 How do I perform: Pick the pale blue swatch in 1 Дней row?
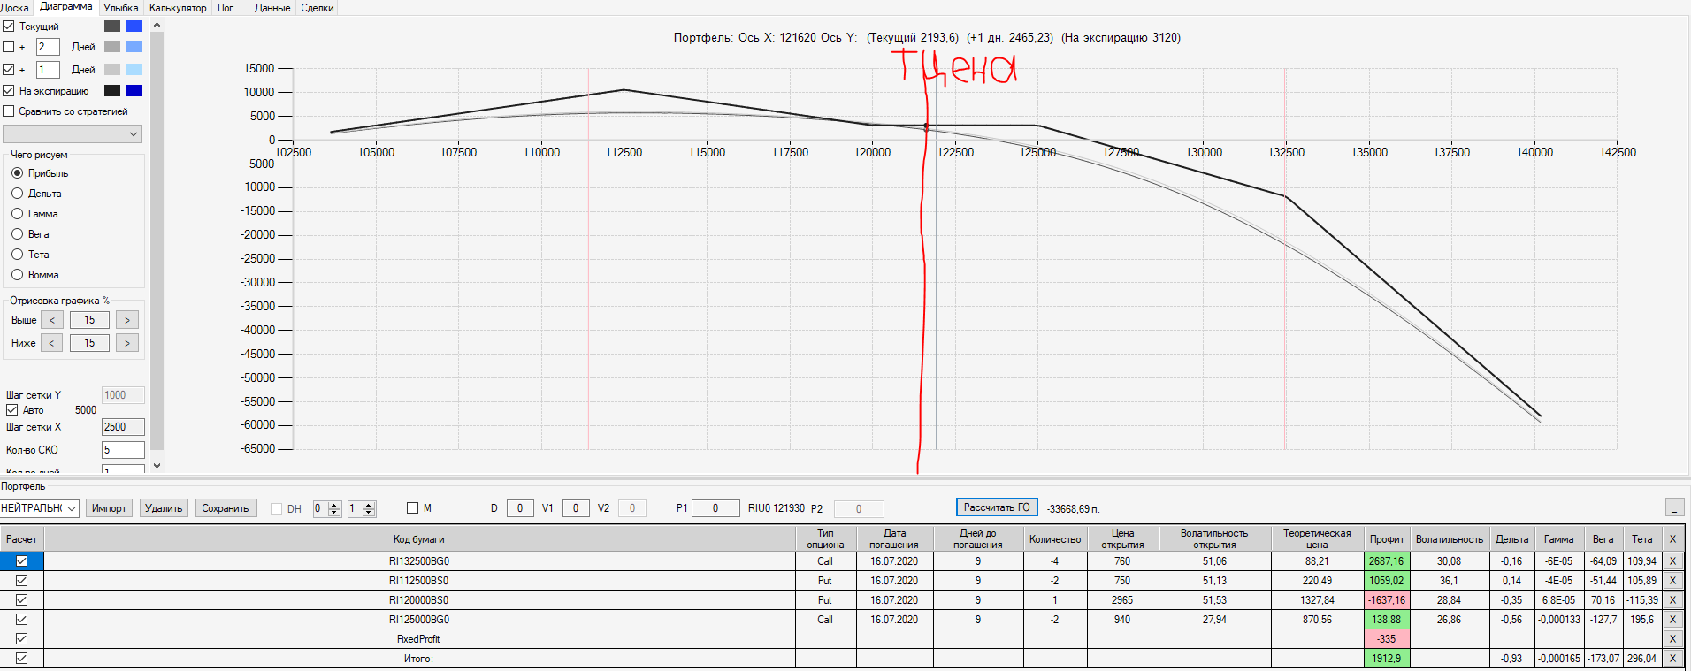[x=134, y=70]
